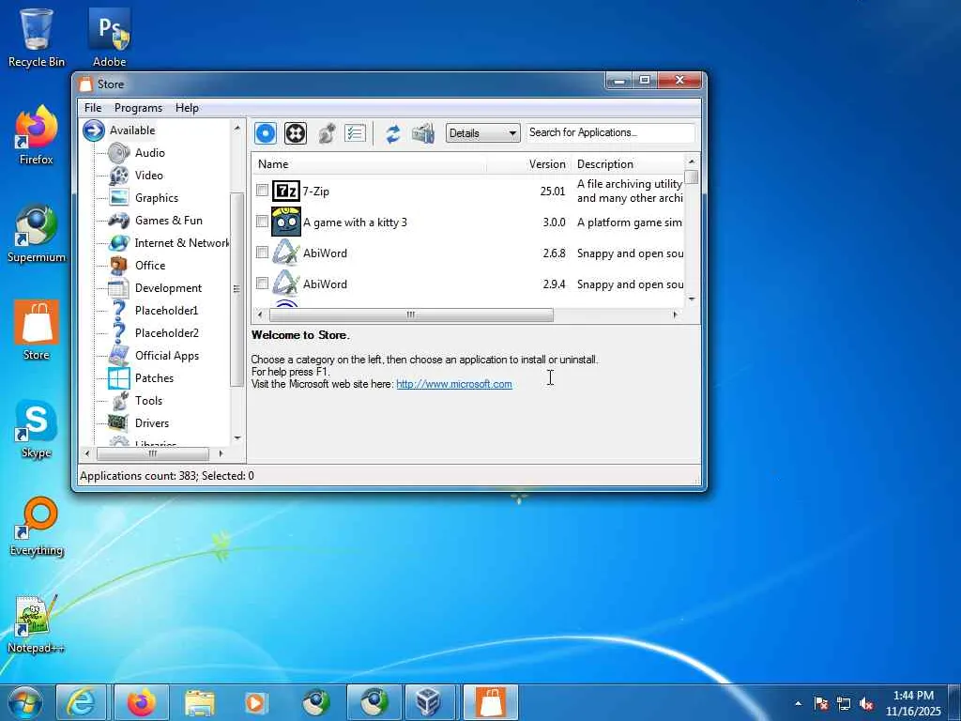The width and height of the screenshot is (961, 721).
Task: Click the horizontal scrollbar under the application list
Action: coord(410,315)
